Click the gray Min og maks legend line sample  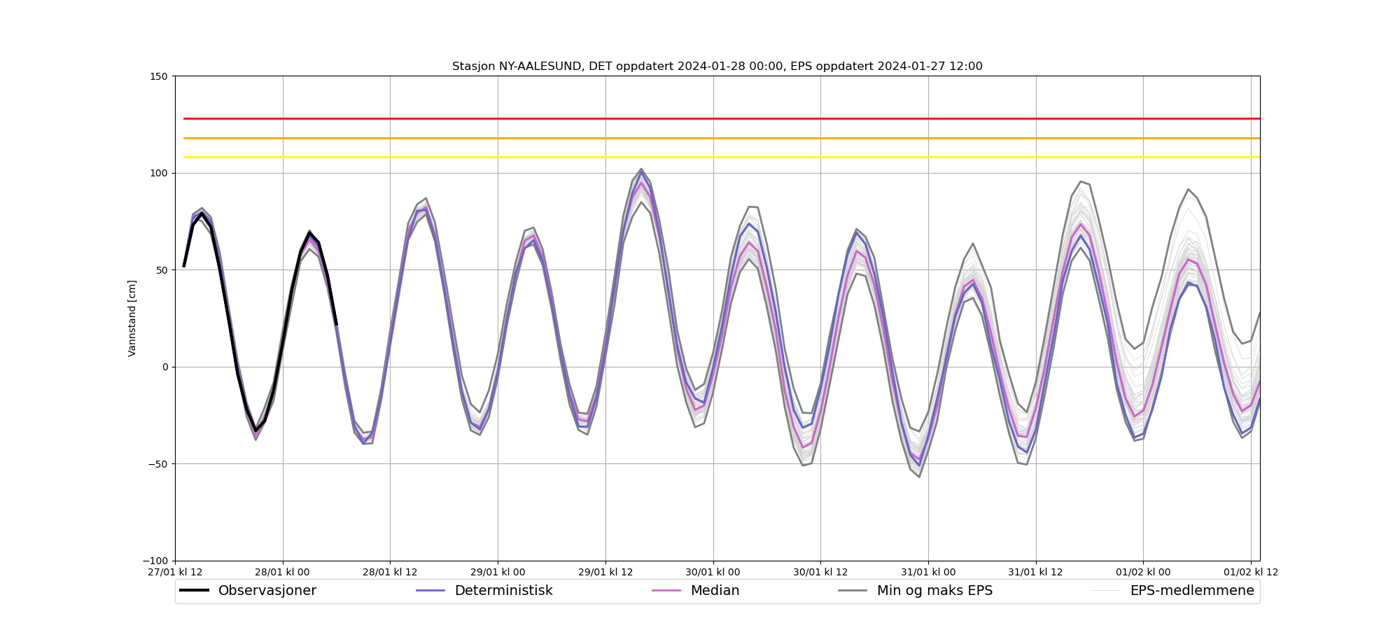coord(853,591)
